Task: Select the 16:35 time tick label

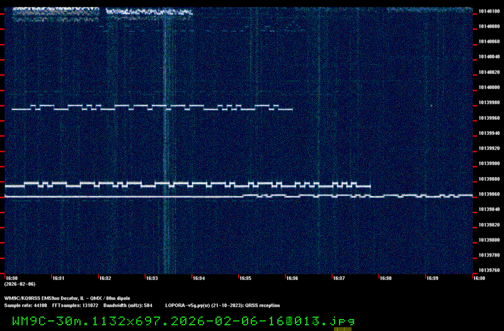Action: [x=245, y=278]
